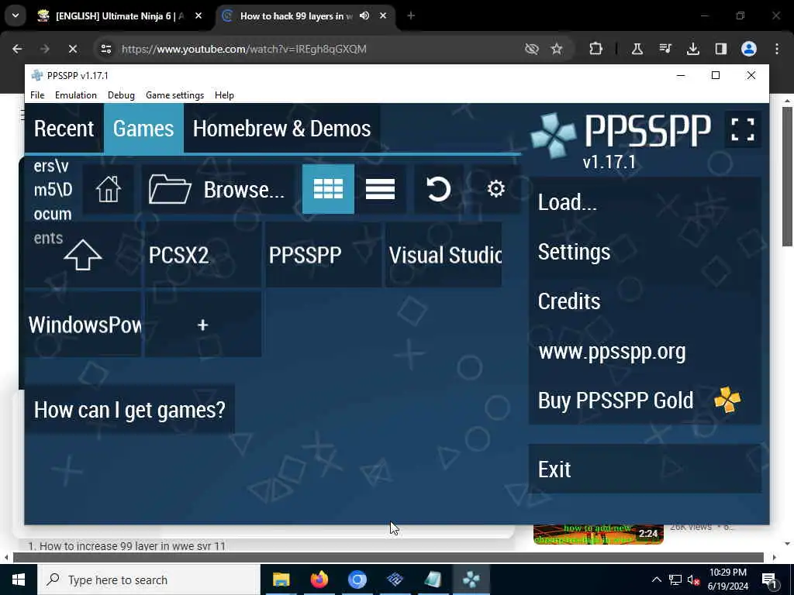Open Chrome Labs flask icon

637,49
